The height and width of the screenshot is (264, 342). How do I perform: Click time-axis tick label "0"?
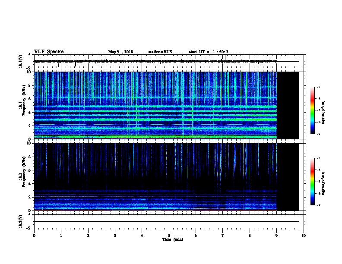coord(34,236)
